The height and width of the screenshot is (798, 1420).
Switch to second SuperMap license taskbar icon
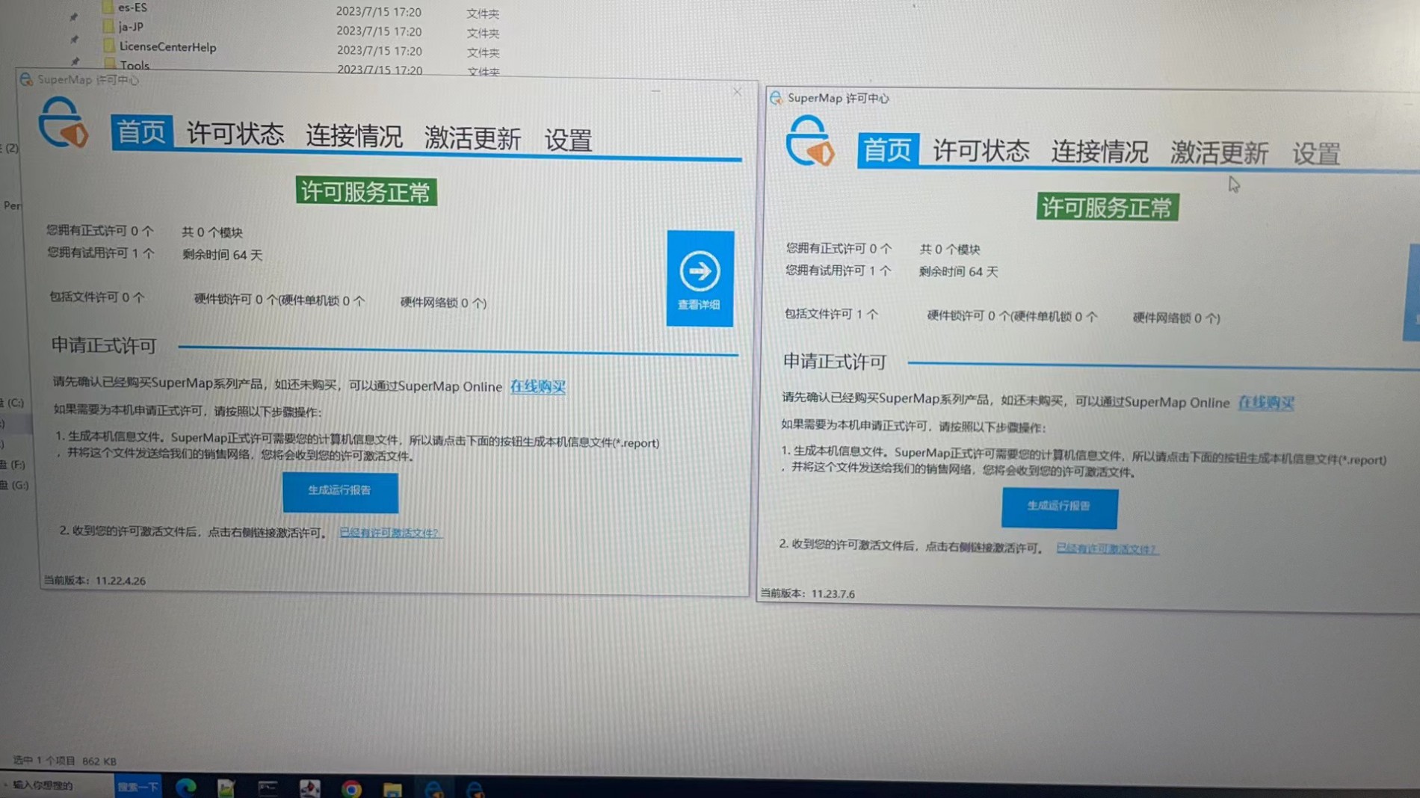pyautogui.click(x=475, y=789)
